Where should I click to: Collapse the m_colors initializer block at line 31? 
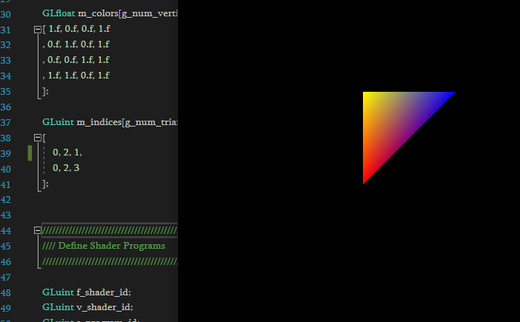[x=38, y=30]
